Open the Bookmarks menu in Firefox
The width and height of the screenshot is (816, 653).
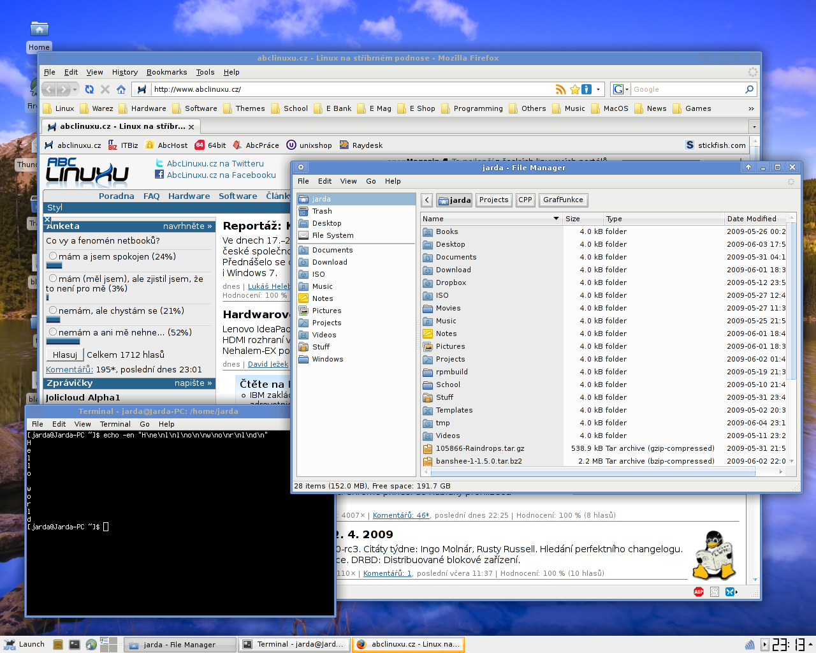(x=167, y=72)
